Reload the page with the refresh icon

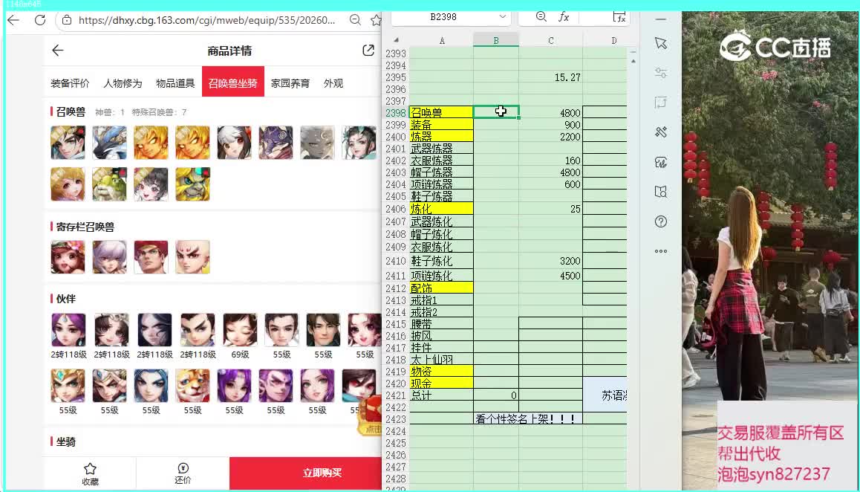point(40,20)
